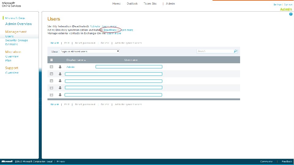Open Migration Plan link
This screenshot has height=165, width=294.
tap(8, 61)
